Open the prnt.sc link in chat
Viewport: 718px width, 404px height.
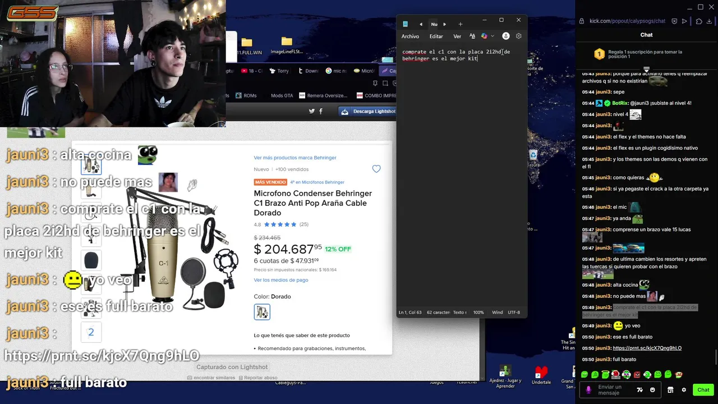(x=647, y=348)
